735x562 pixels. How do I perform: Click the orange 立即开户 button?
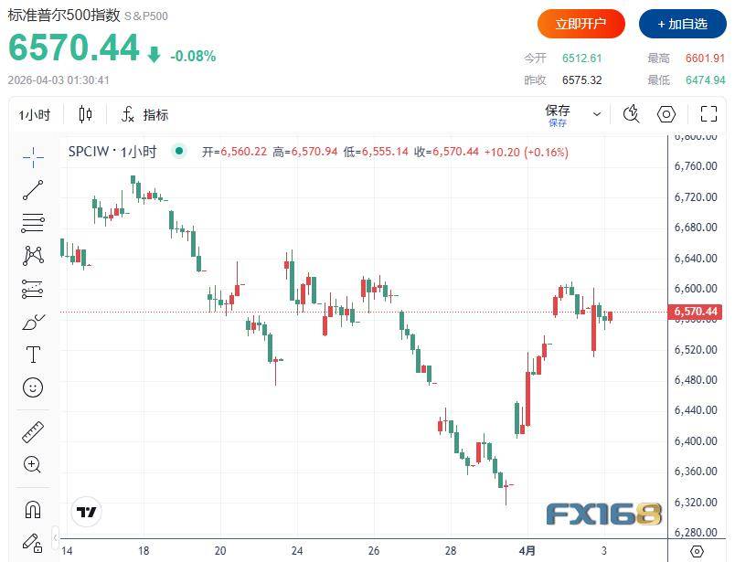pyautogui.click(x=581, y=24)
